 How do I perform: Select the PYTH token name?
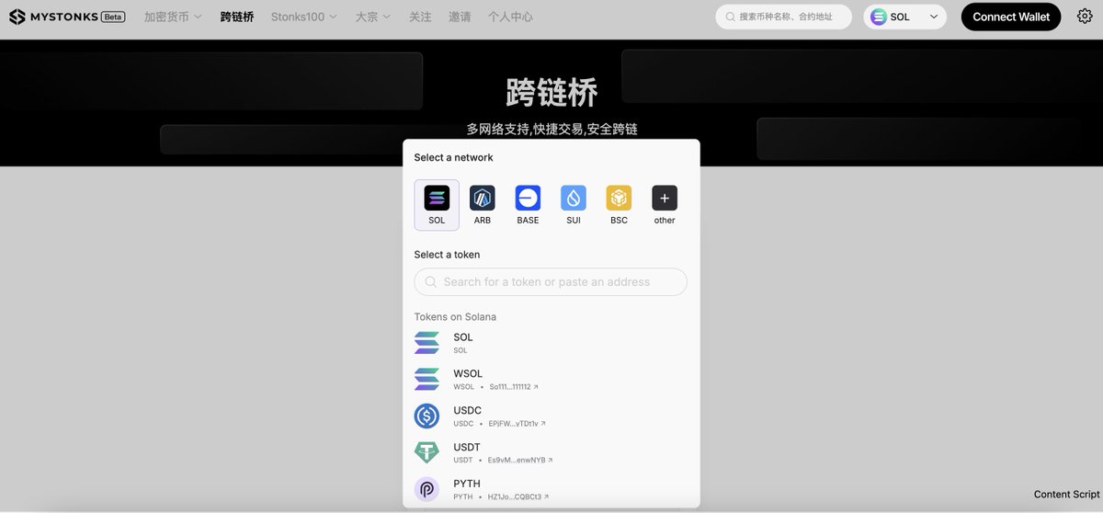click(x=467, y=484)
